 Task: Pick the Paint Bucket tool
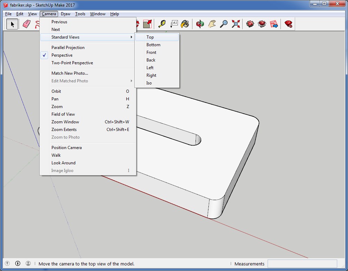pyautogui.click(x=185, y=24)
